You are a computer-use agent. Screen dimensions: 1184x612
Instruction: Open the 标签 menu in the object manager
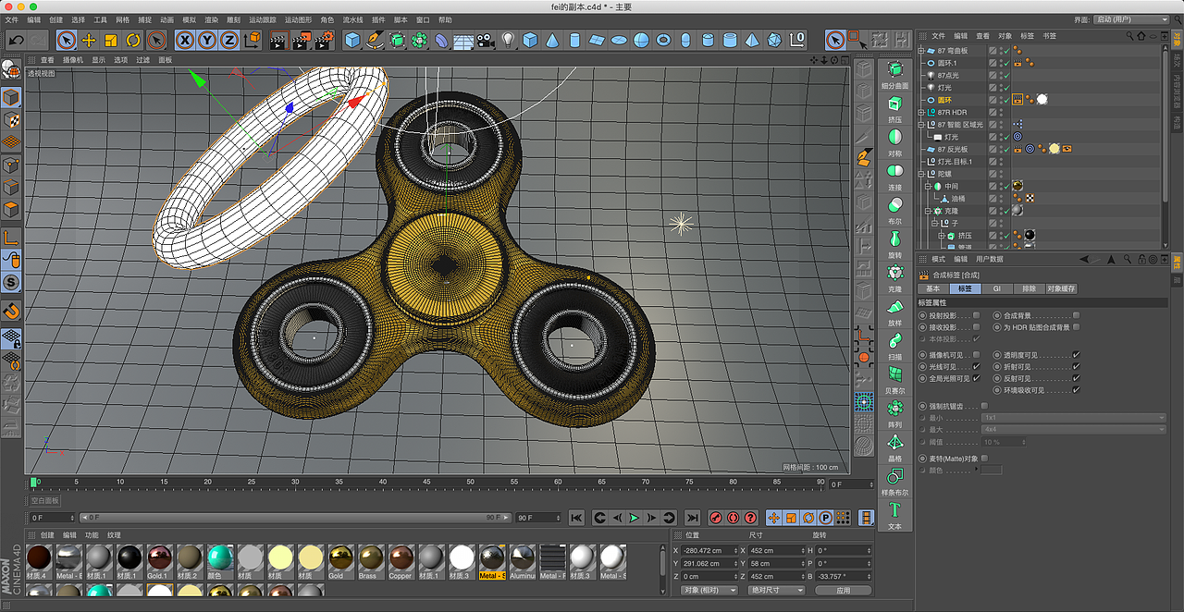[1028, 36]
